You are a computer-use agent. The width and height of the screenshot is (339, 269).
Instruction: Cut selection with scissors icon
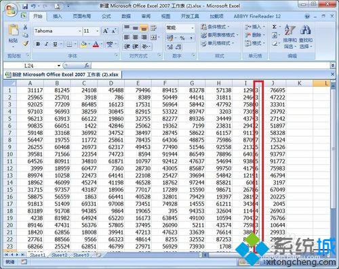25,27
